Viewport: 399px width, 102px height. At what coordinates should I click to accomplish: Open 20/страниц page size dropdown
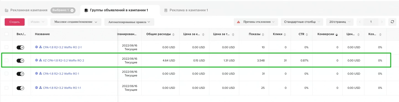340,22
